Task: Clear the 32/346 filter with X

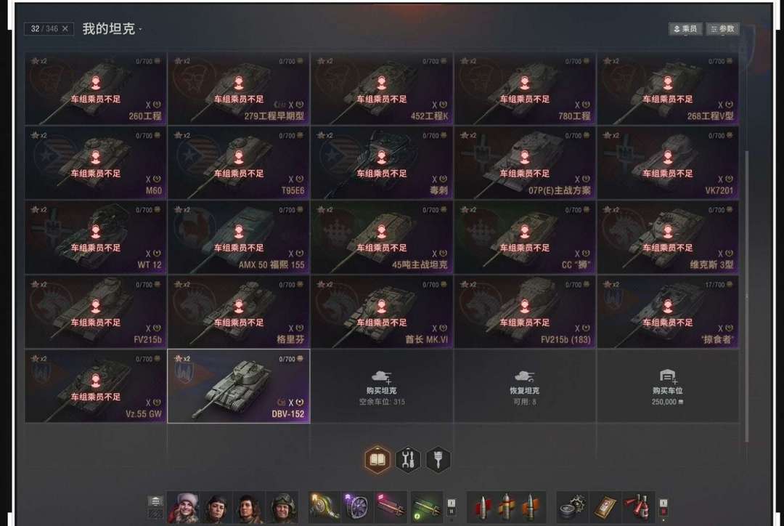Action: click(x=65, y=29)
